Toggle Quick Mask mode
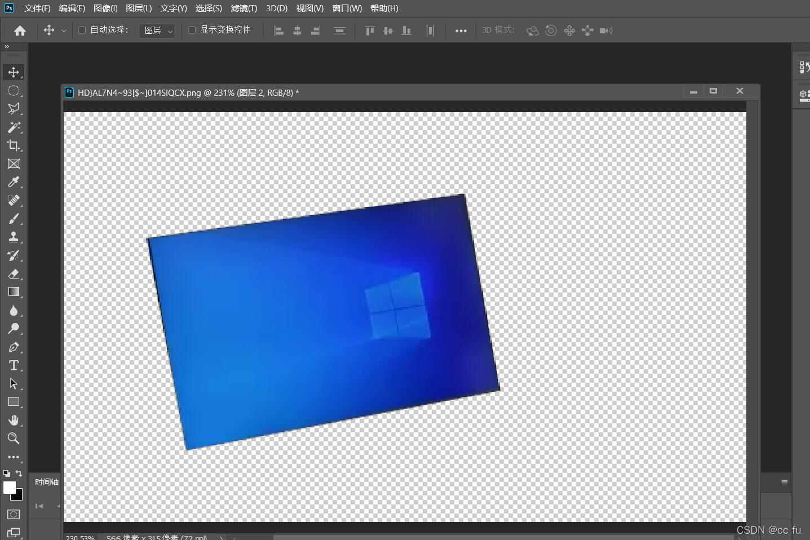810x540 pixels. tap(14, 514)
